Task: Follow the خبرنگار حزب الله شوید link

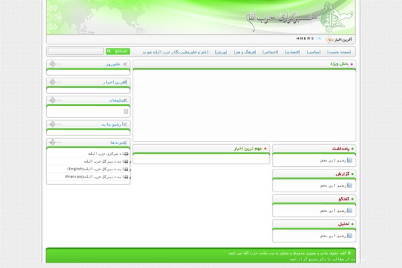Action: pyautogui.click(x=165, y=52)
